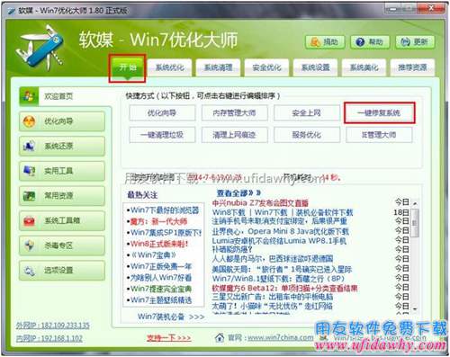Click the 捐助 button
Viewport: 450px width, 357px height.
[x=325, y=42]
